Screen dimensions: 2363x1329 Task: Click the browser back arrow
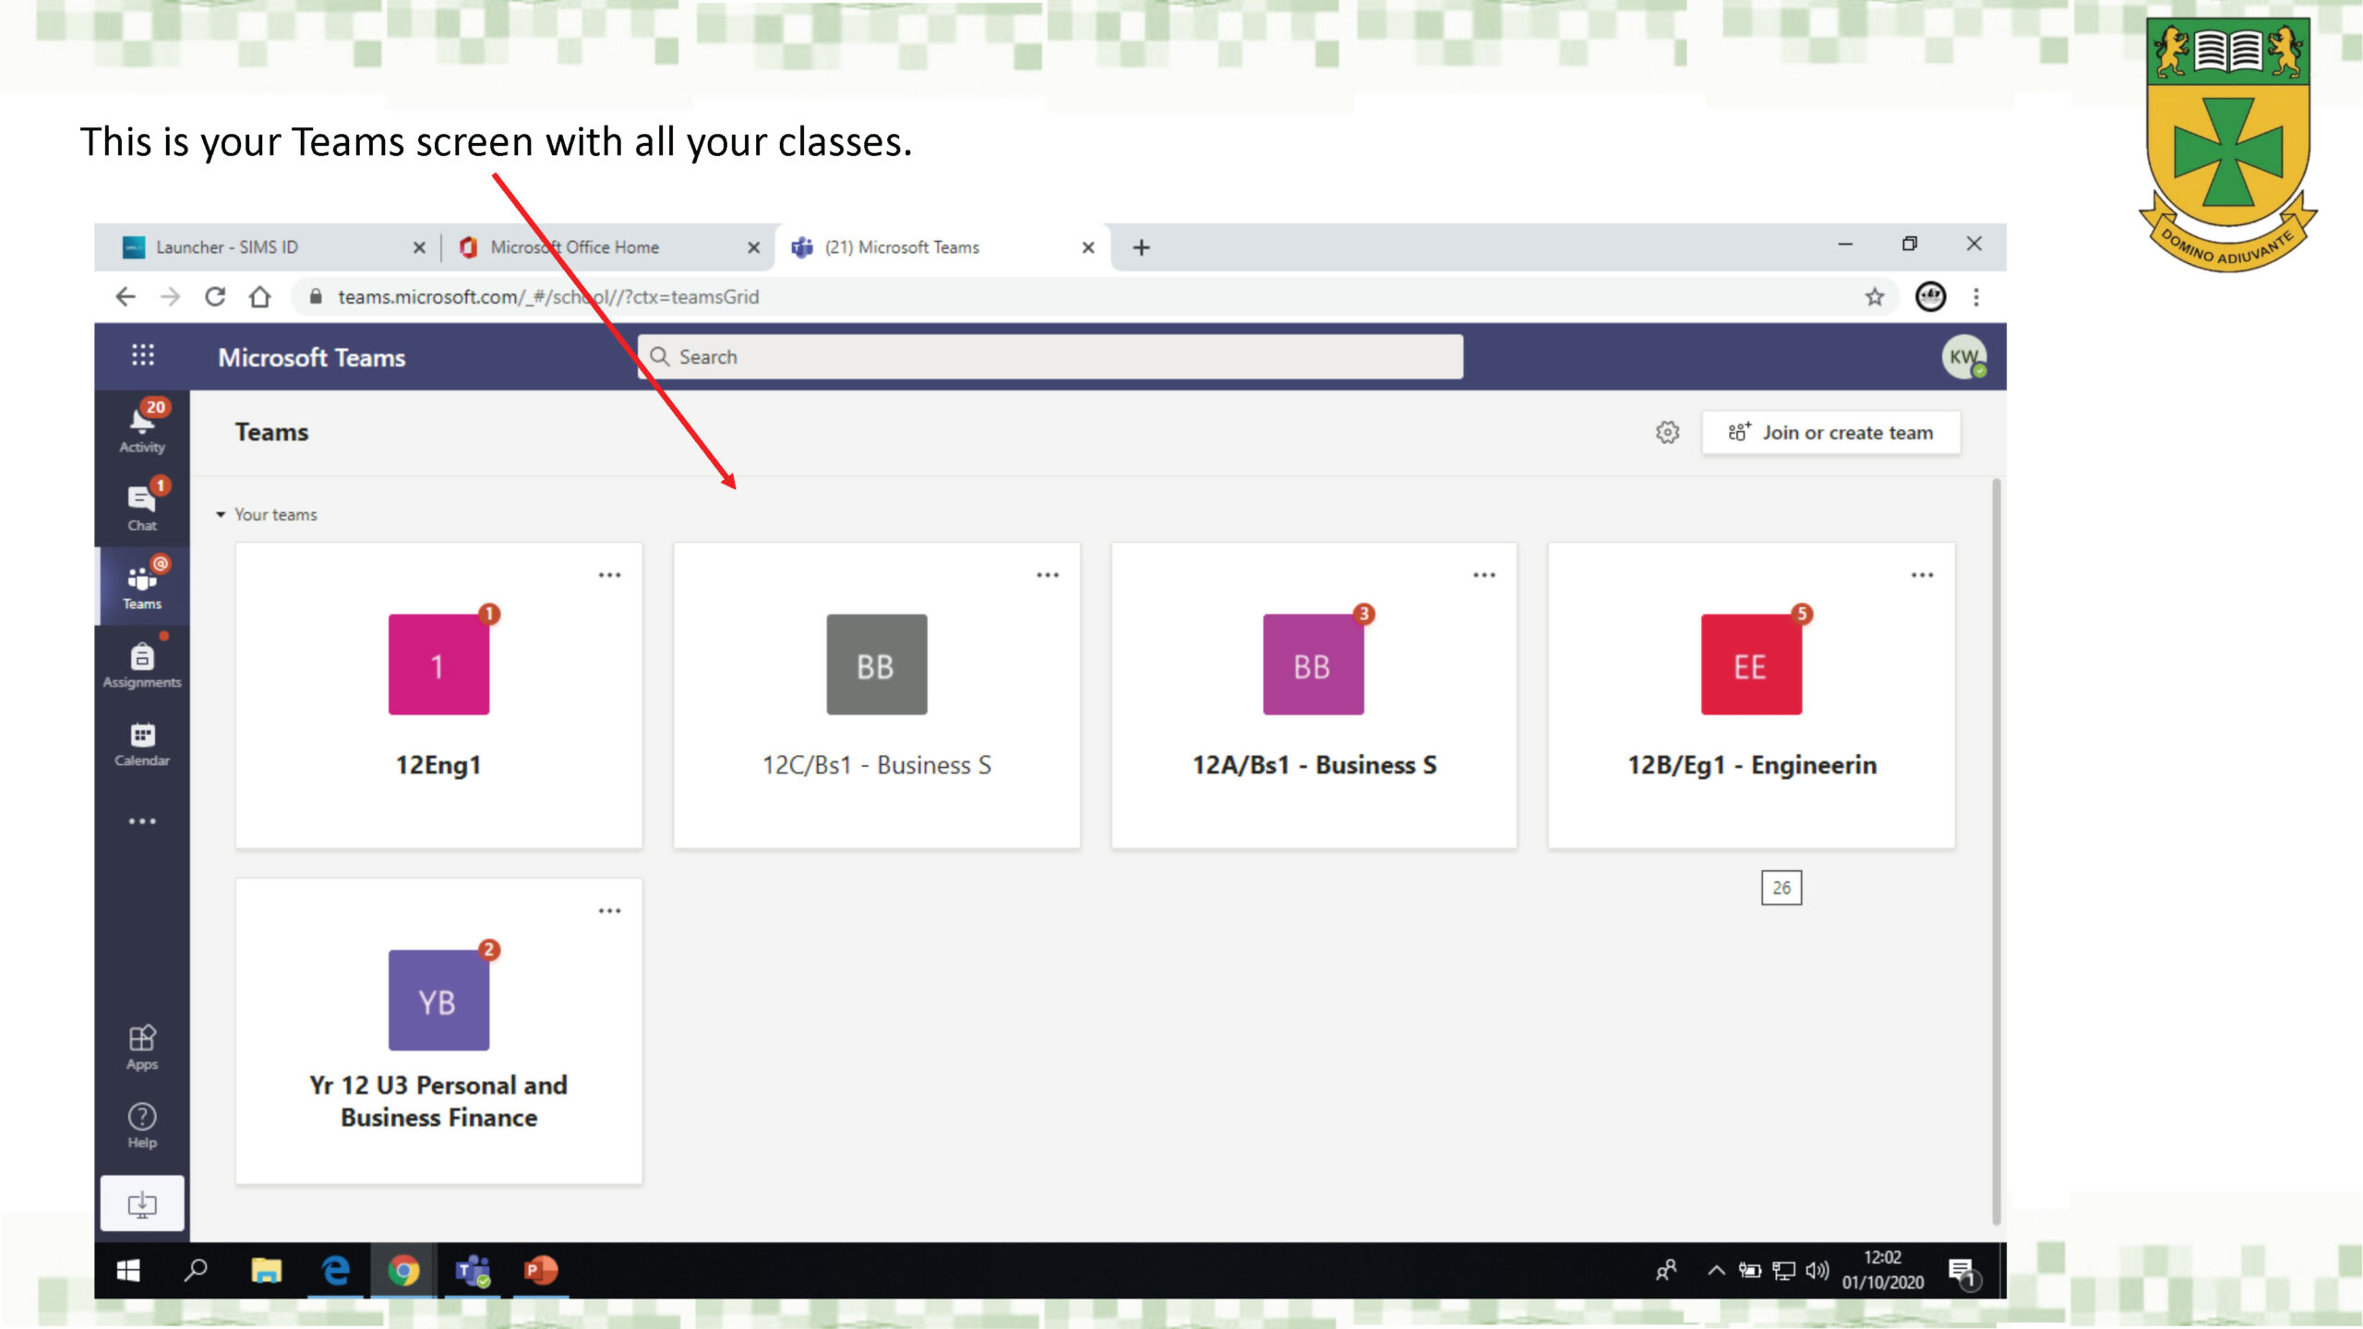pyautogui.click(x=126, y=297)
